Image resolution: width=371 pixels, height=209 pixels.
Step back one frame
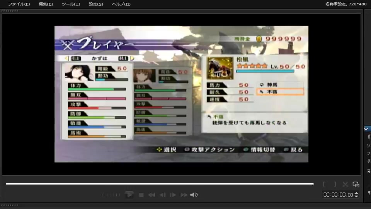[x=163, y=195]
